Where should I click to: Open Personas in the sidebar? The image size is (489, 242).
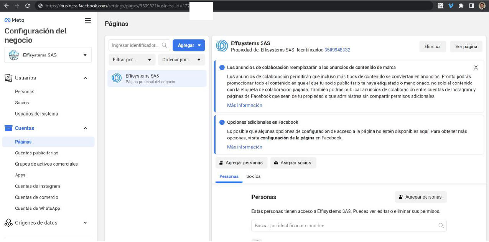[x=25, y=91]
